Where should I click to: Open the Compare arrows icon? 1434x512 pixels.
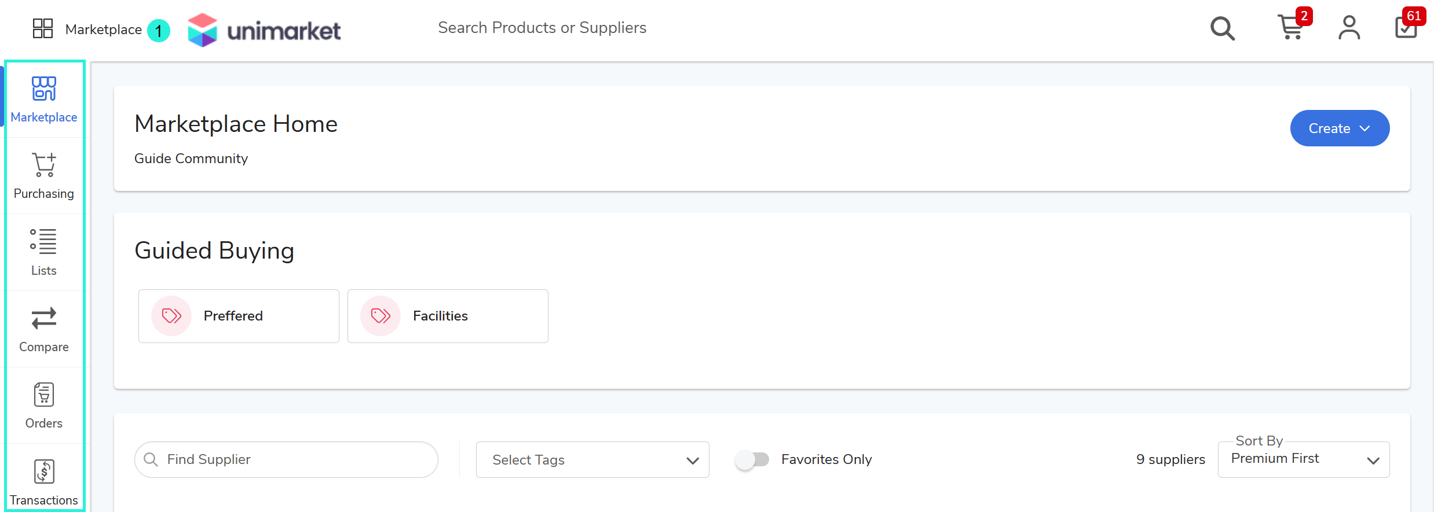click(x=44, y=318)
